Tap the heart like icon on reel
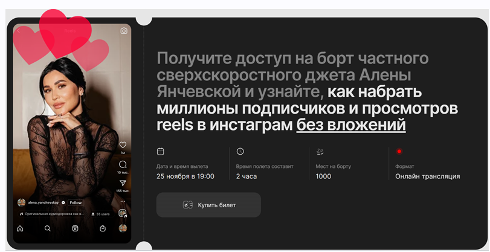The width and height of the screenshot is (490, 252). tap(123, 145)
